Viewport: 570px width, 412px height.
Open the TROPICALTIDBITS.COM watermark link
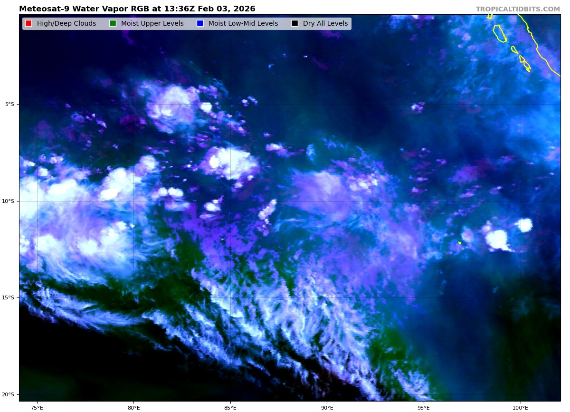point(518,9)
